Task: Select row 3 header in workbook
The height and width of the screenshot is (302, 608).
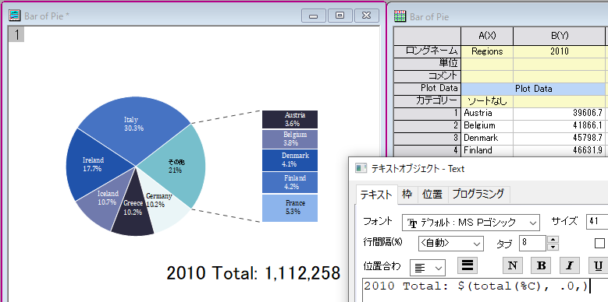Action: tap(427, 138)
